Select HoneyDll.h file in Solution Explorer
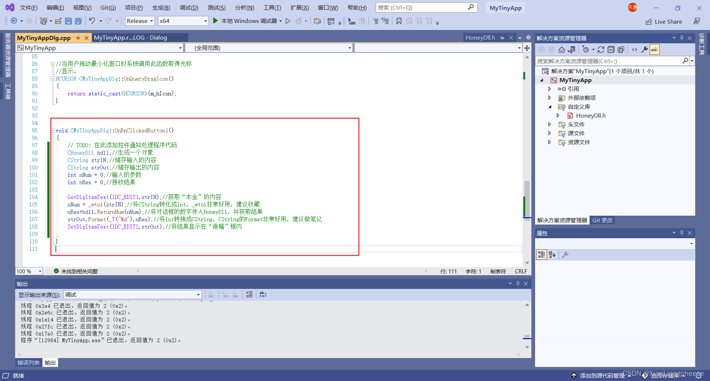The image size is (710, 381). click(591, 115)
